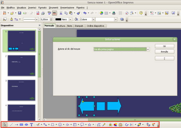This screenshot has height=128, width=181.
Task: Click OK in the Interazione dialog
Action: pos(164,46)
